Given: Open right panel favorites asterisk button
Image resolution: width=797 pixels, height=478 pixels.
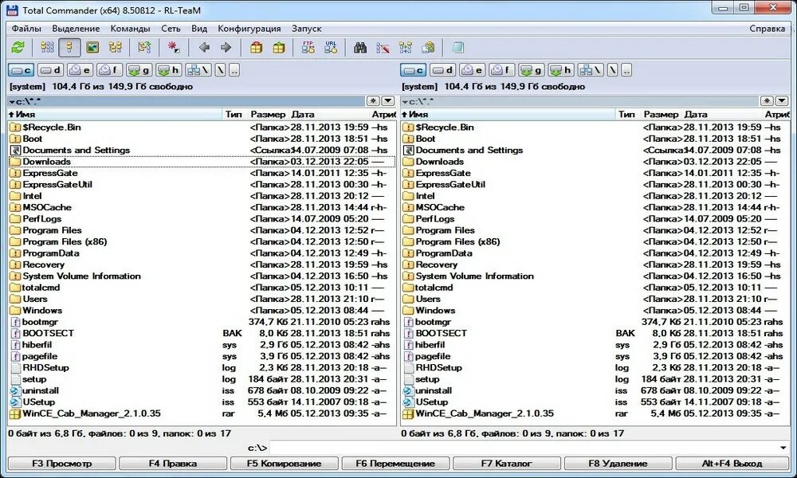Looking at the screenshot, I should pos(767,101).
